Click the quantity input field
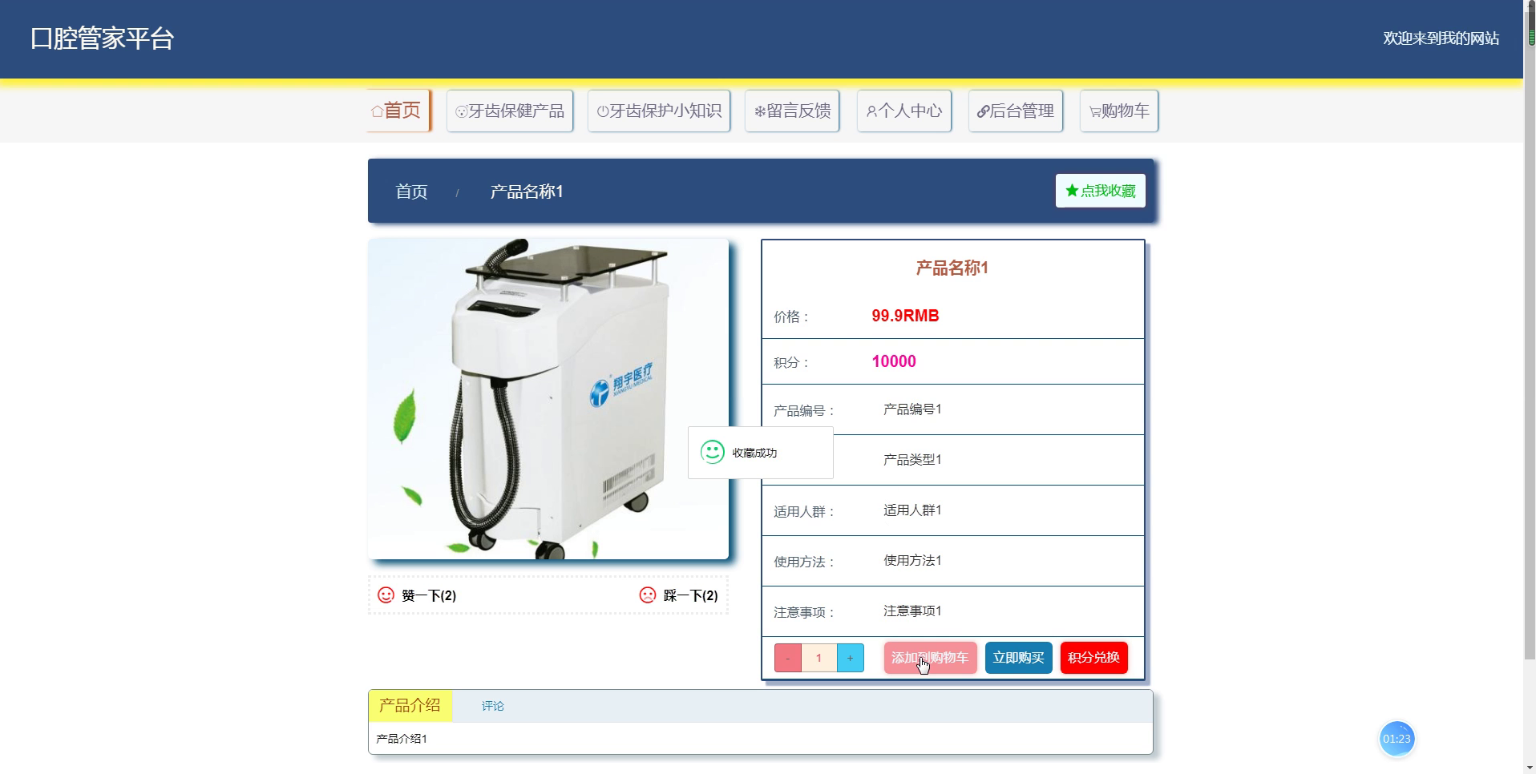Viewport: 1536px width, 774px height. [819, 658]
